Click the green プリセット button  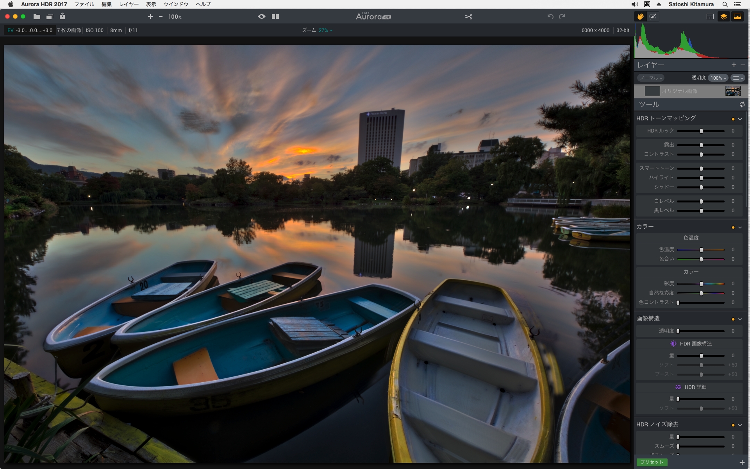(x=652, y=462)
